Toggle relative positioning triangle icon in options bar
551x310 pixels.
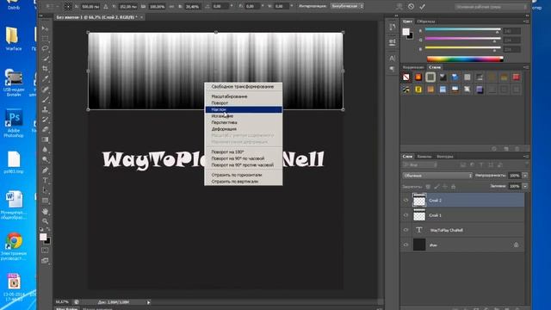105,6
